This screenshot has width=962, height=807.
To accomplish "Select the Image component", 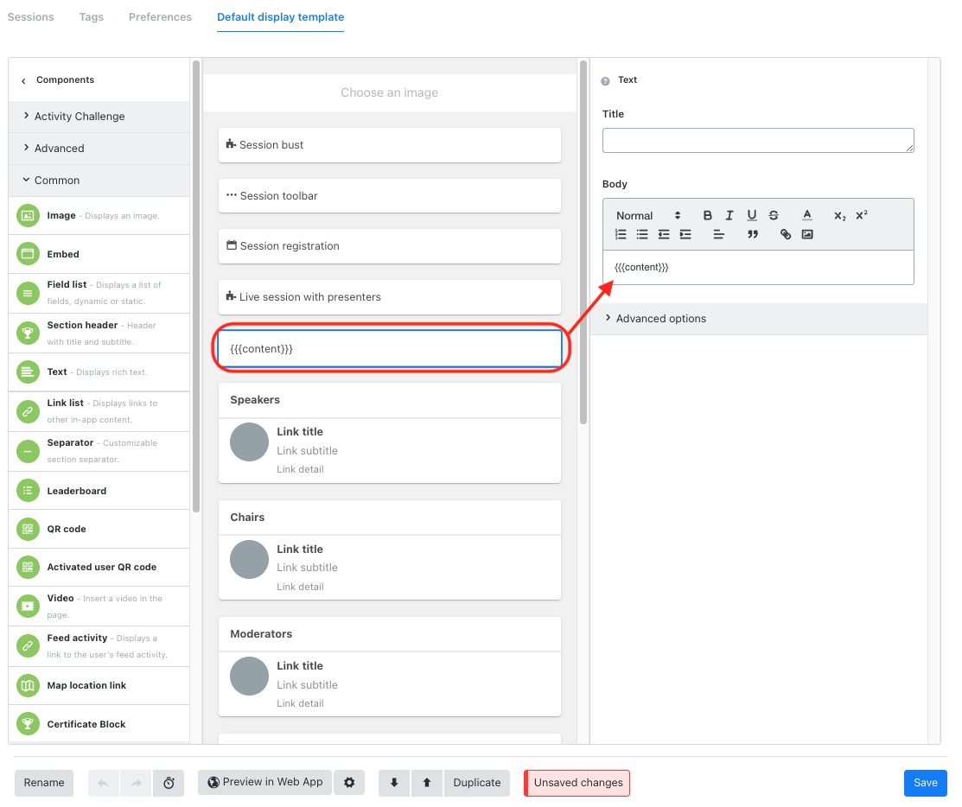I will [x=99, y=216].
